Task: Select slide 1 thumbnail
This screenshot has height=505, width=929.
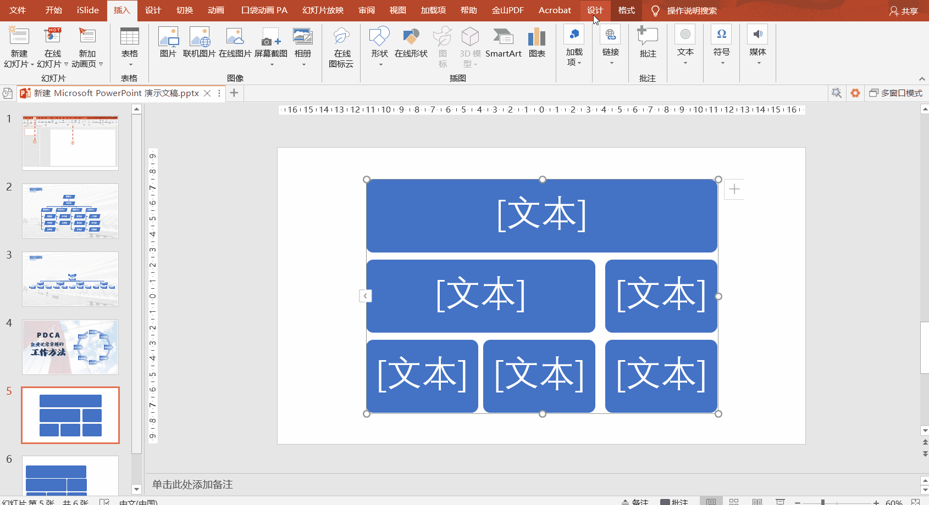Action: 70,143
